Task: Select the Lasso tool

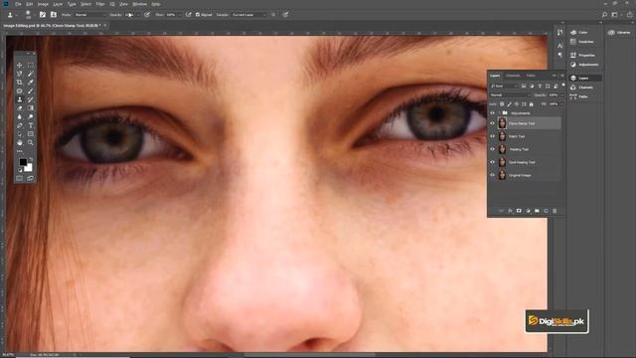Action: pos(20,74)
